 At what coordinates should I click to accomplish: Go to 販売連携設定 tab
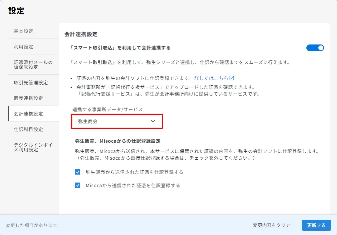pyautogui.click(x=34, y=98)
